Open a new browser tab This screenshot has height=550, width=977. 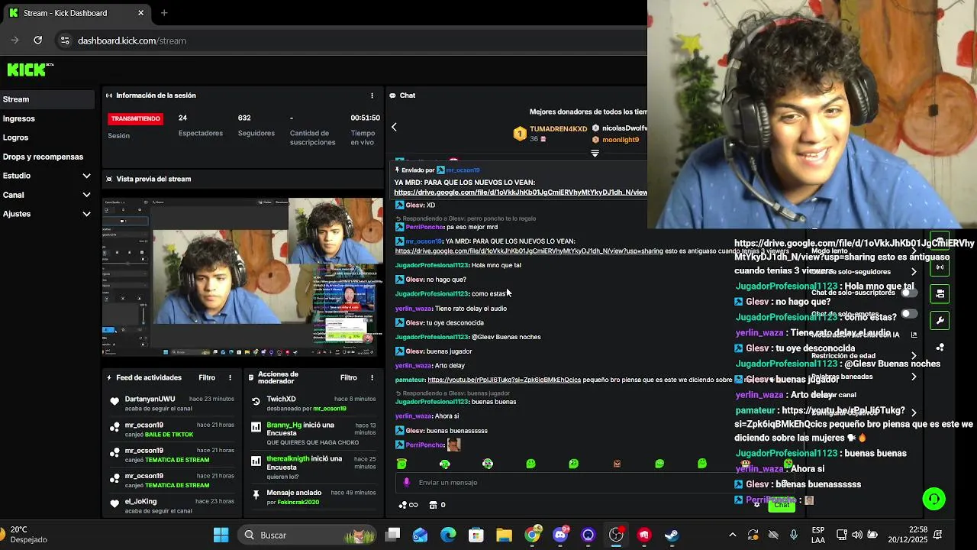point(164,13)
